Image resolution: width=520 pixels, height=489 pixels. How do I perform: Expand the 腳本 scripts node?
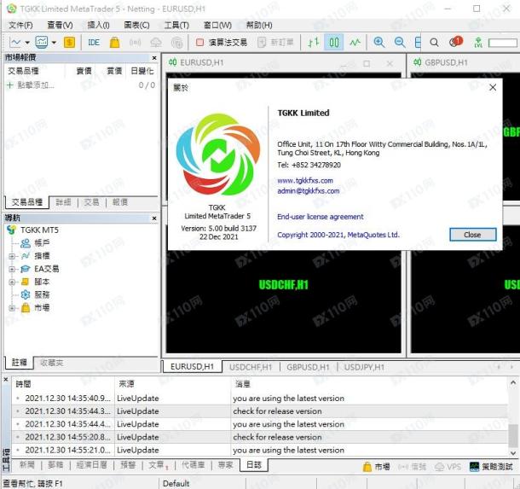click(12, 282)
